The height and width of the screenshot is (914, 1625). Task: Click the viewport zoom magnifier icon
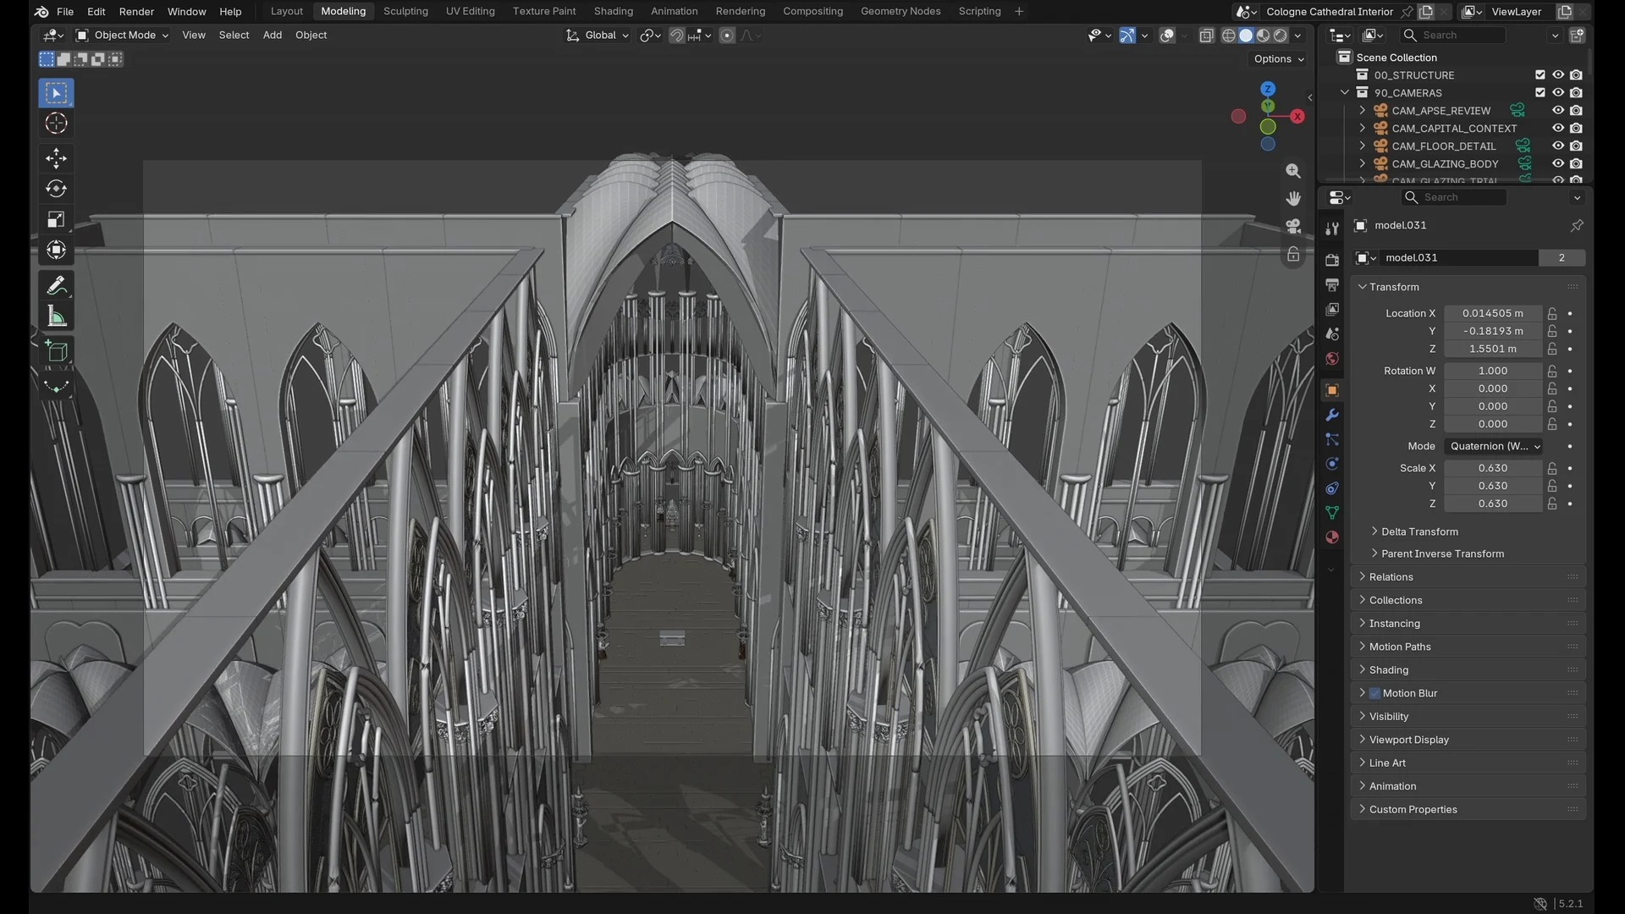click(x=1293, y=171)
